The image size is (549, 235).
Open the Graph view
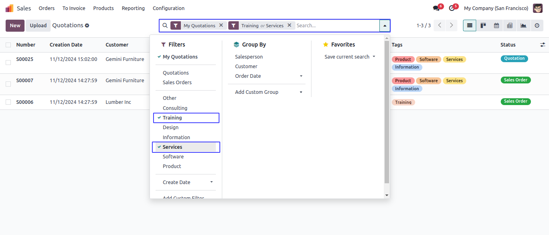(523, 26)
